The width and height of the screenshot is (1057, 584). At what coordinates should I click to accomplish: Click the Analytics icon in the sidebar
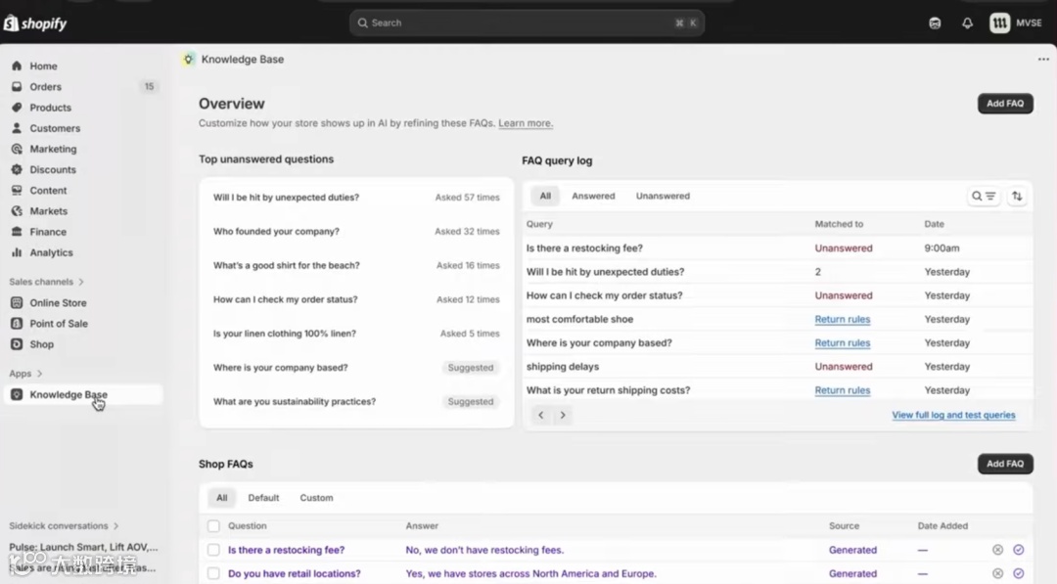click(17, 252)
